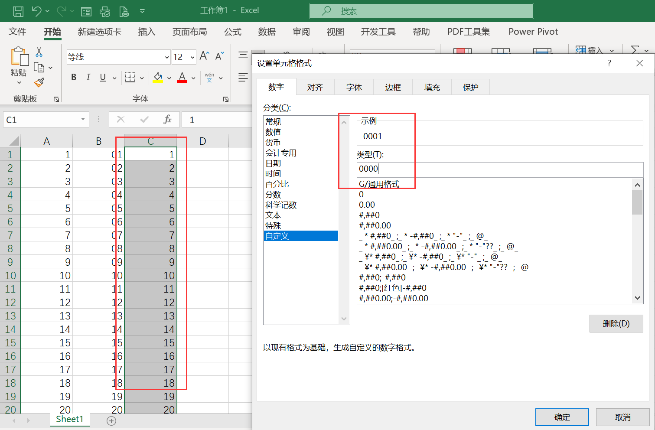The height and width of the screenshot is (430, 655).
Task: Open the Power Pivot ribbon tab
Action: coord(533,32)
